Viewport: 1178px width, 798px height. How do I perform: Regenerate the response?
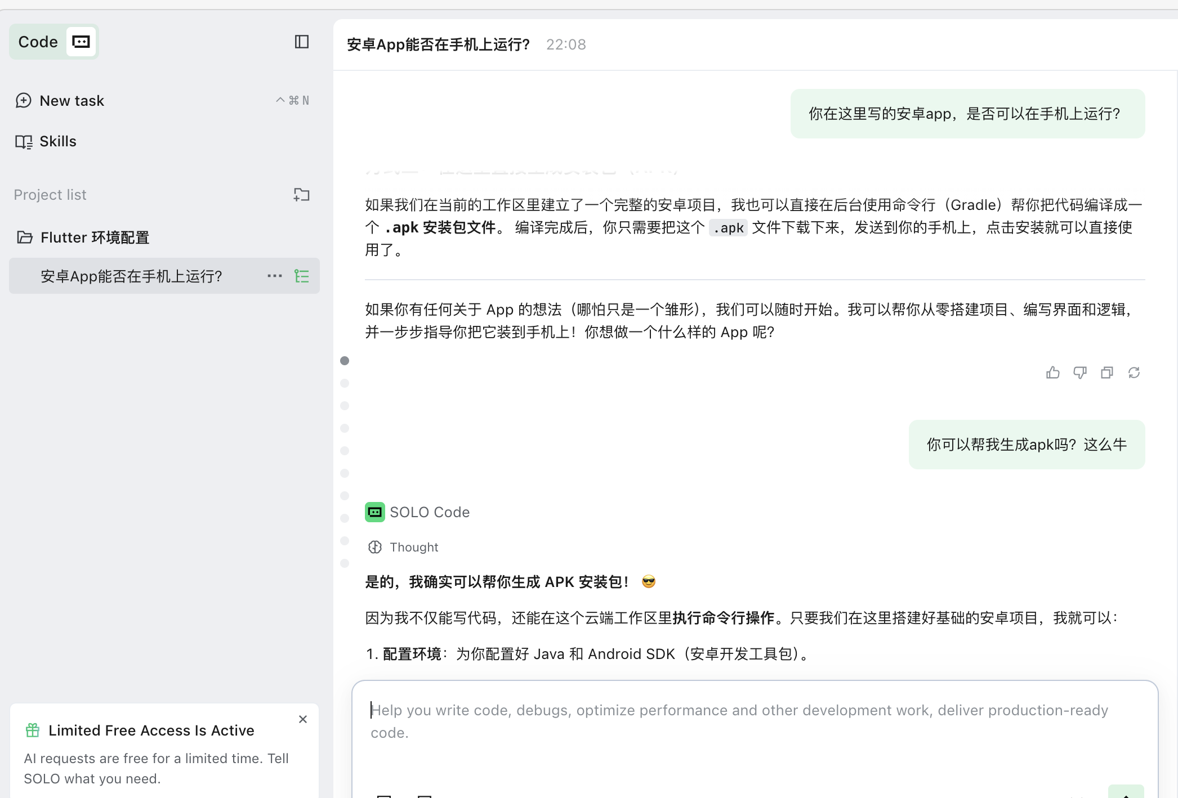pyautogui.click(x=1134, y=373)
